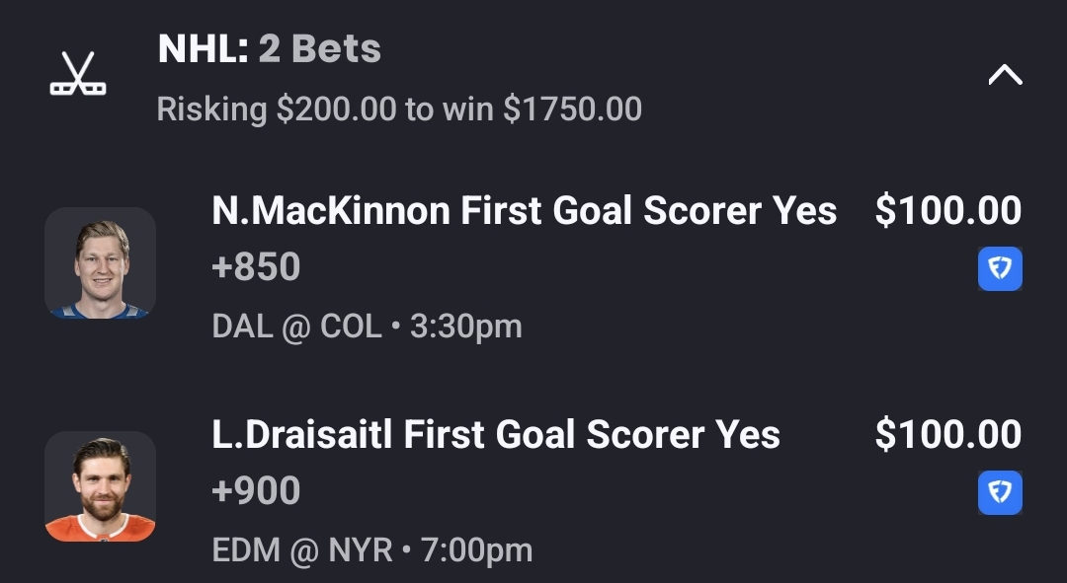Image resolution: width=1067 pixels, height=583 pixels.
Task: Click the 7:00pm game time
Action: point(476,549)
